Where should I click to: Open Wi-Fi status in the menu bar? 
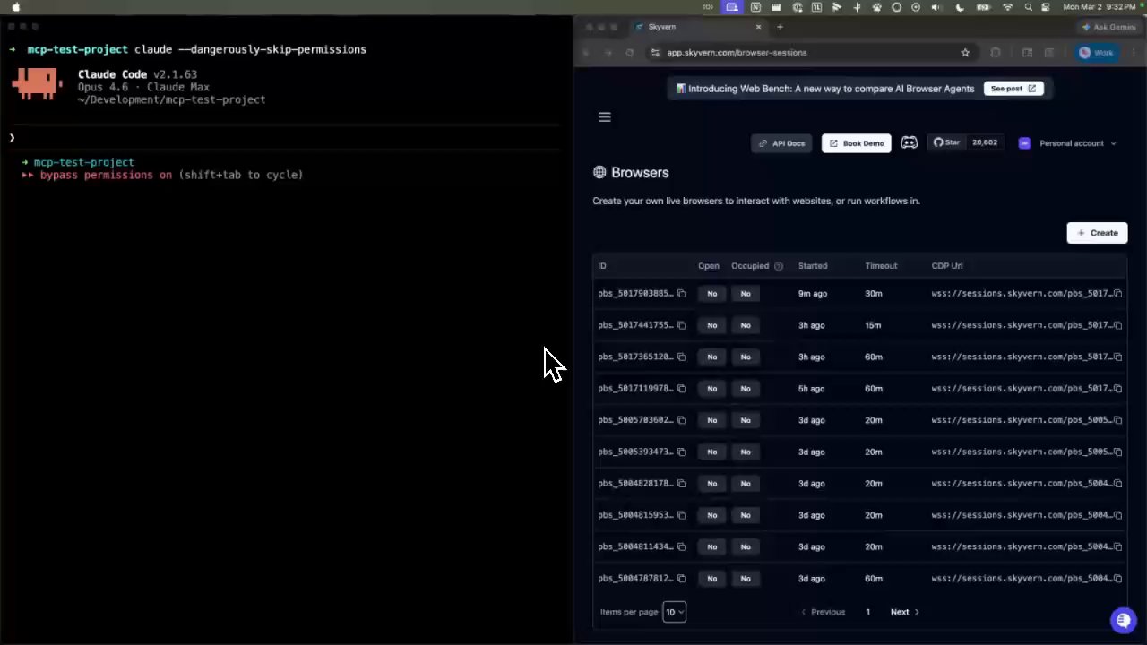click(1007, 7)
